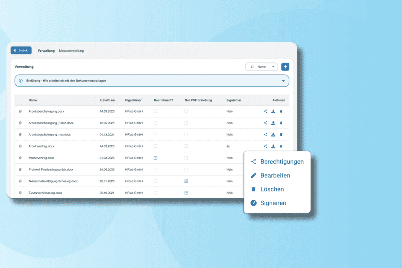The image size is (402, 268).
Task: Enable the Recruitment checkbox for Arbeitsvertrag.docx
Action: [x=155, y=146]
